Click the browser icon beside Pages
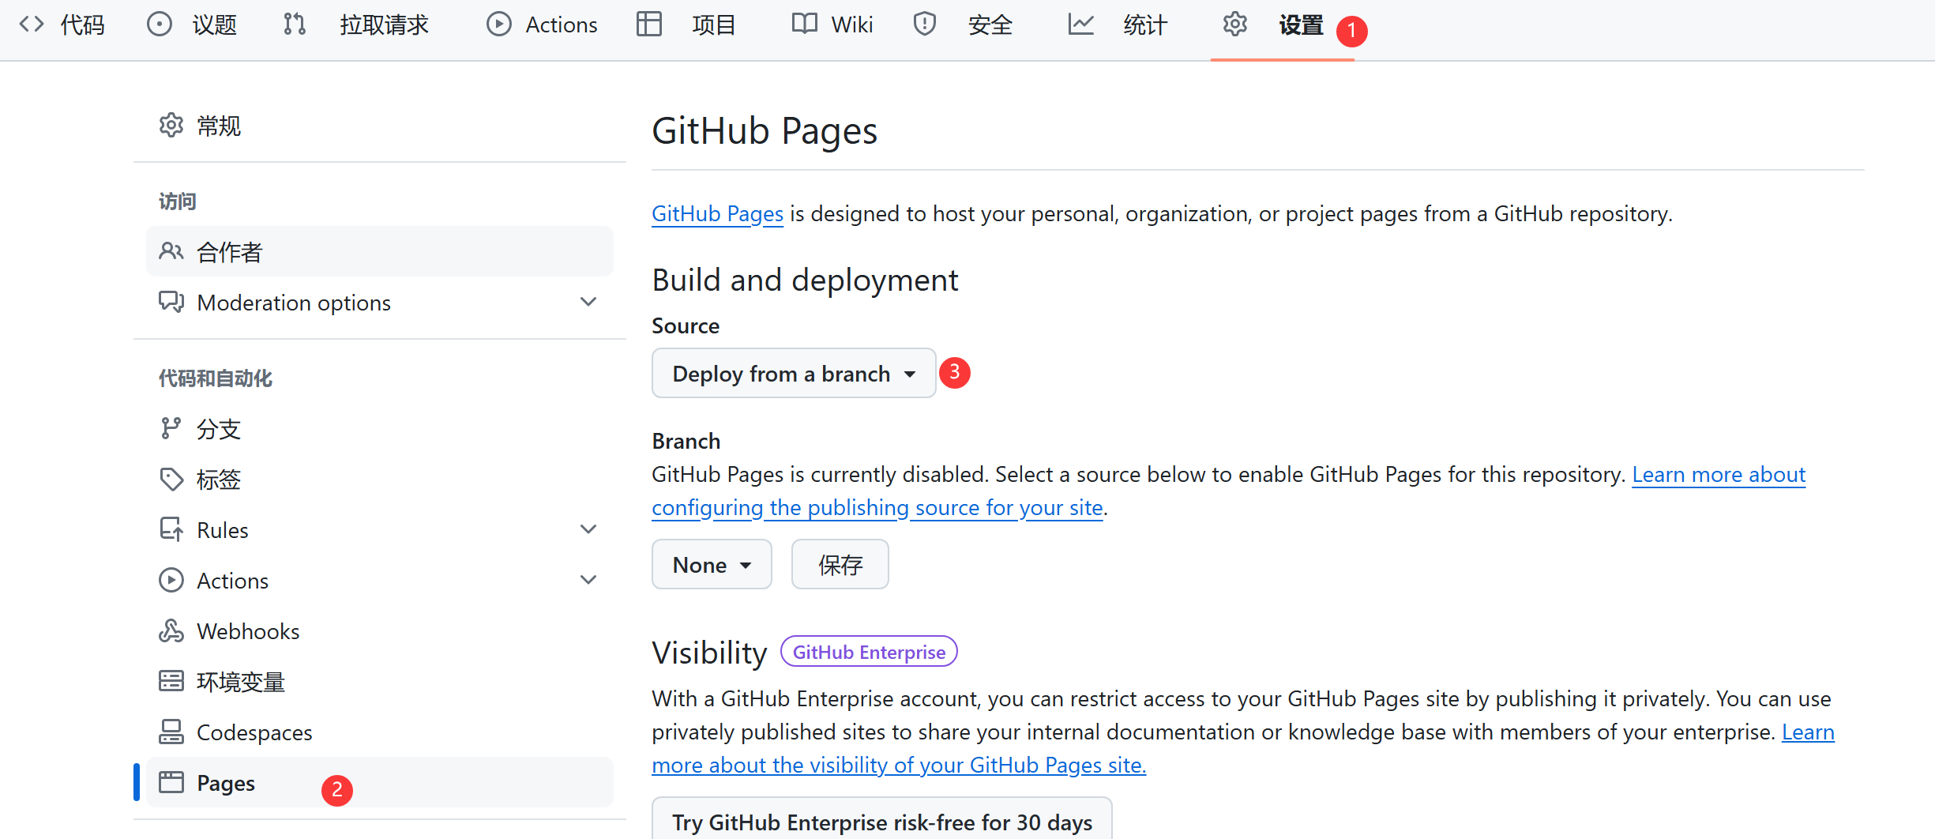 pyautogui.click(x=171, y=782)
